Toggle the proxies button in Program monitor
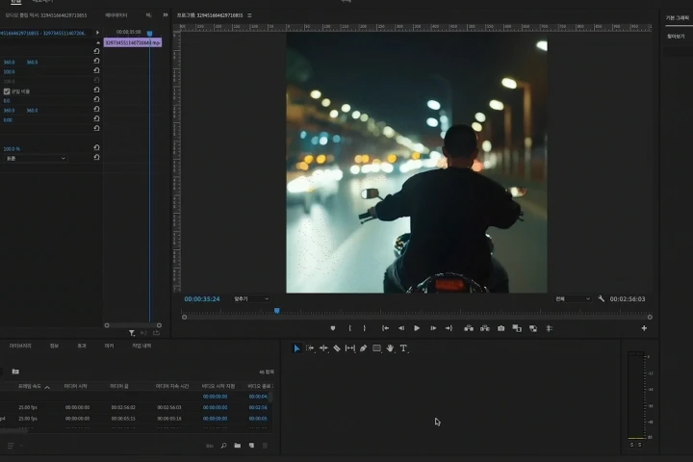This screenshot has width=693, height=462. coord(533,328)
